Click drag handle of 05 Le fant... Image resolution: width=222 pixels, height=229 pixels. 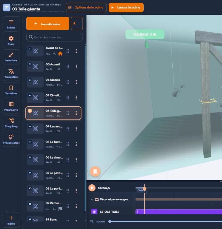click(x=68, y=144)
